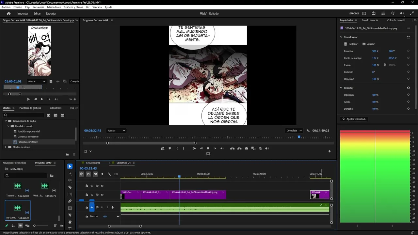The width and height of the screenshot is (418, 235).
Task: Enable voice-over record on A4
Action: [x=113, y=207]
